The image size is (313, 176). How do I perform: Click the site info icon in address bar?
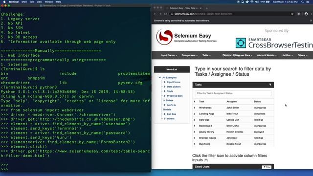(172, 14)
